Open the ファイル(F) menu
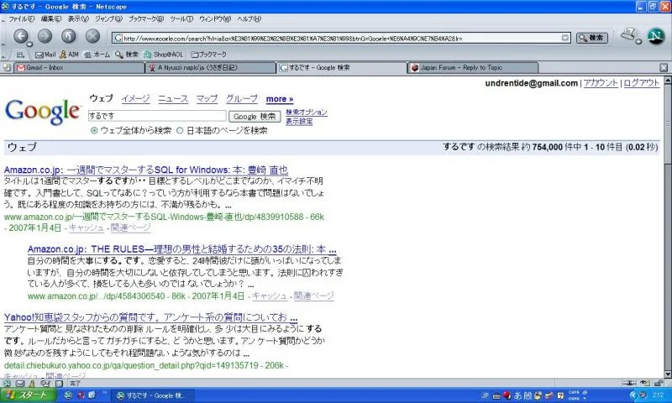This screenshot has width=672, height=403. click(x=22, y=18)
